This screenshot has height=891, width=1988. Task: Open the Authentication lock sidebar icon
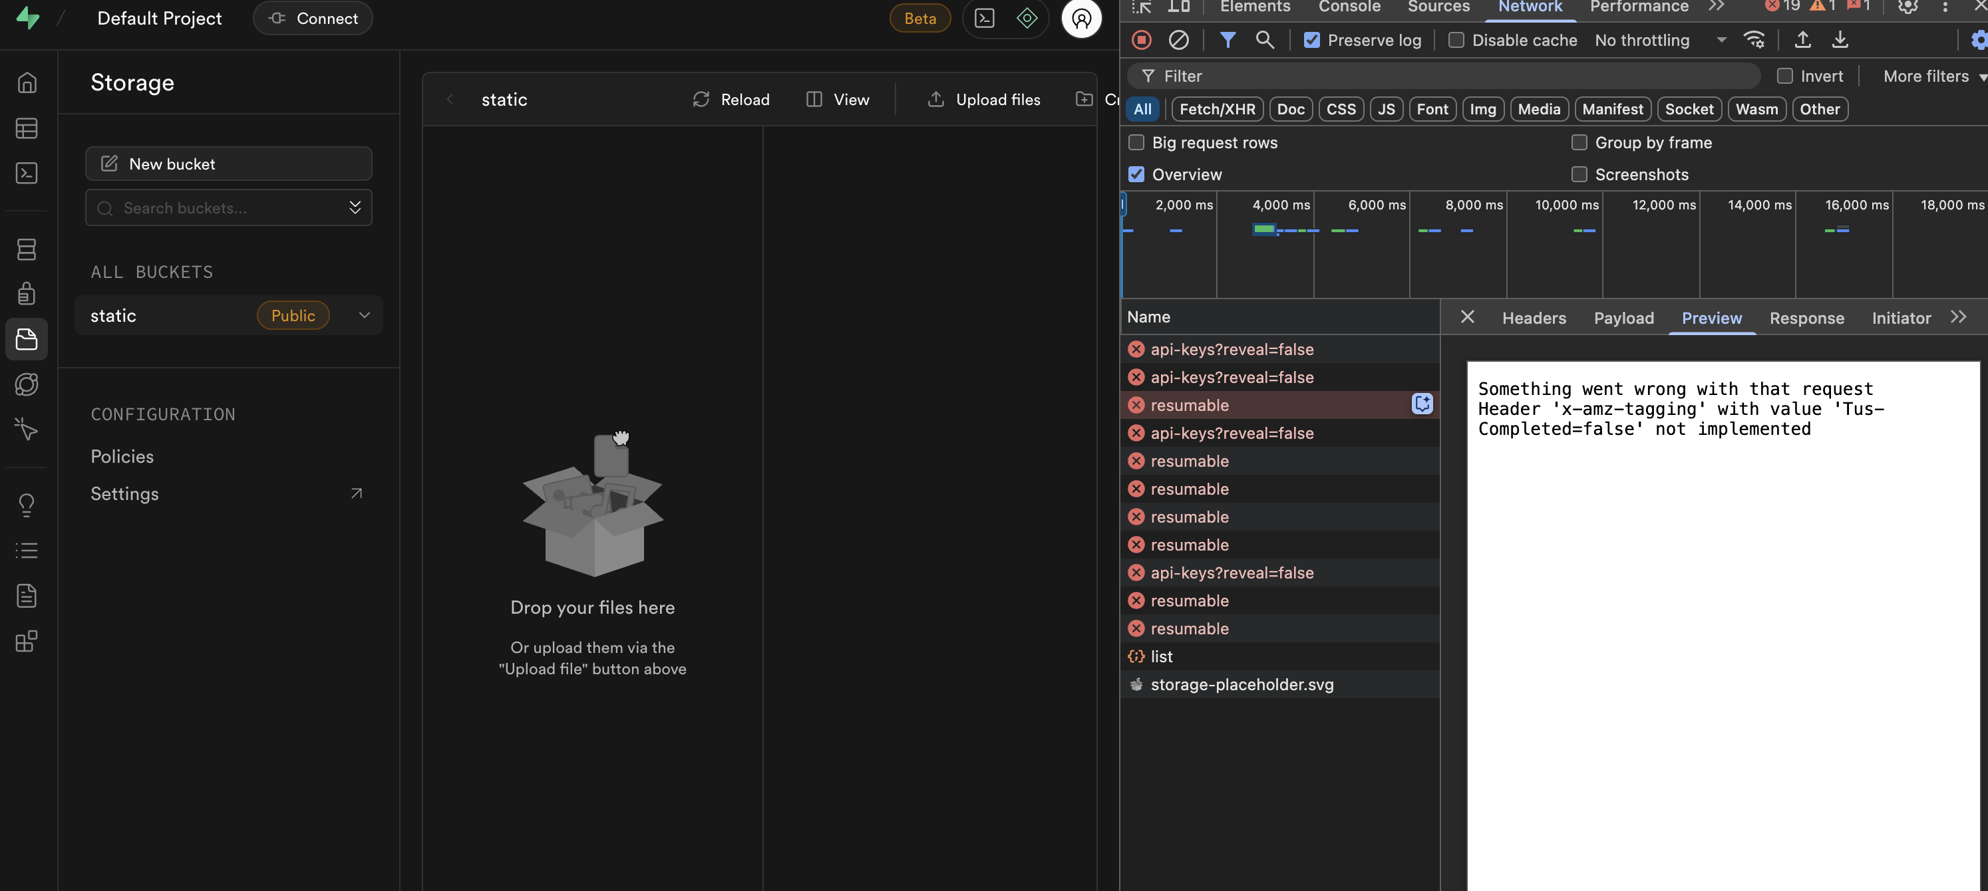(x=26, y=293)
